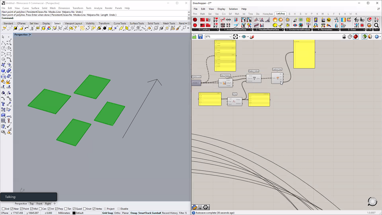Click the Sketch brush icon in canvas toolbar

click(252, 37)
